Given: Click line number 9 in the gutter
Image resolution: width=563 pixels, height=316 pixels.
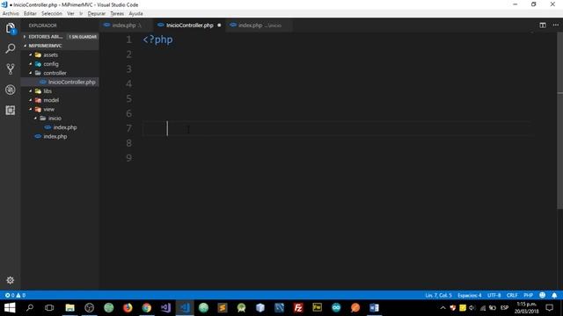Looking at the screenshot, I should (128, 158).
